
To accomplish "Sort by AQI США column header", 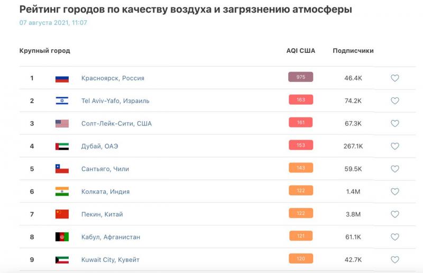I will 301,51.
